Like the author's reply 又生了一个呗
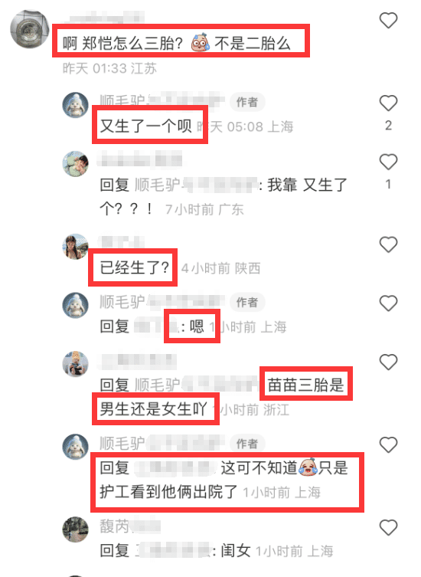 (x=388, y=103)
